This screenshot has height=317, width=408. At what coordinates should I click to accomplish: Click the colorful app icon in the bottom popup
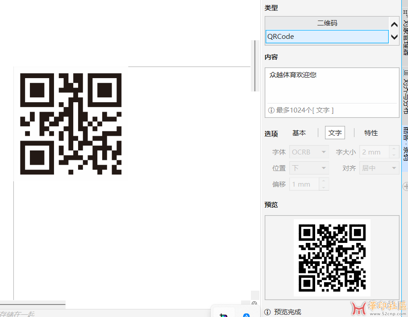(224, 315)
